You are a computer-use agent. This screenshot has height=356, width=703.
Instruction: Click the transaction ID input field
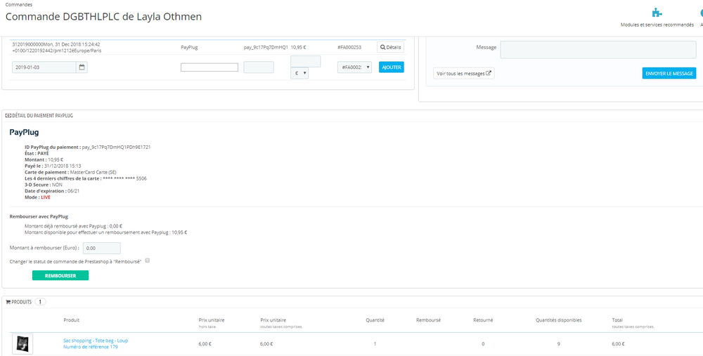[259, 67]
